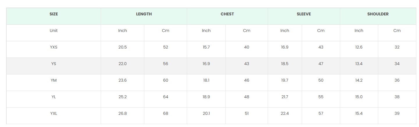The height and width of the screenshot is (127, 419).
Task: Click YS length value 56 cm
Action: pyautogui.click(x=166, y=64)
